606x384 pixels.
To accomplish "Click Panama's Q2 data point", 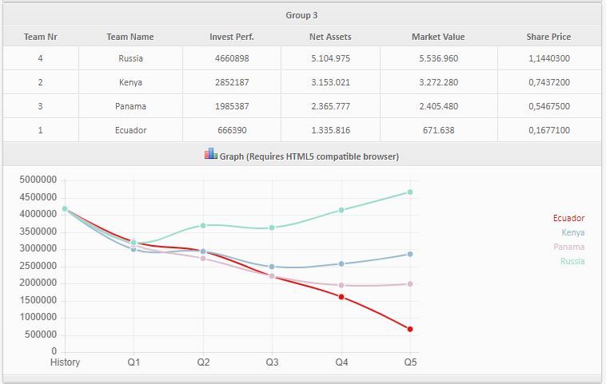I will tap(203, 258).
